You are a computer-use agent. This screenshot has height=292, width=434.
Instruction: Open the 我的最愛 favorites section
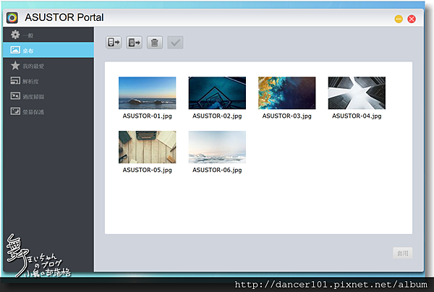48,66
